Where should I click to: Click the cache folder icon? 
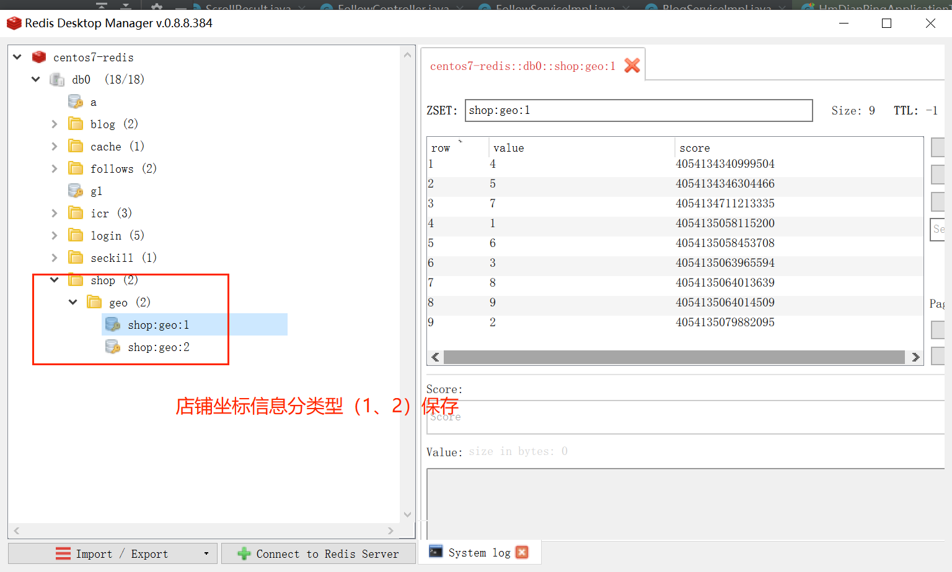(x=76, y=146)
